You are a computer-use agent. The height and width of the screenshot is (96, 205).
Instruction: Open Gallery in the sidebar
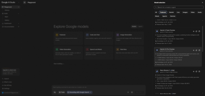coord(7,20)
